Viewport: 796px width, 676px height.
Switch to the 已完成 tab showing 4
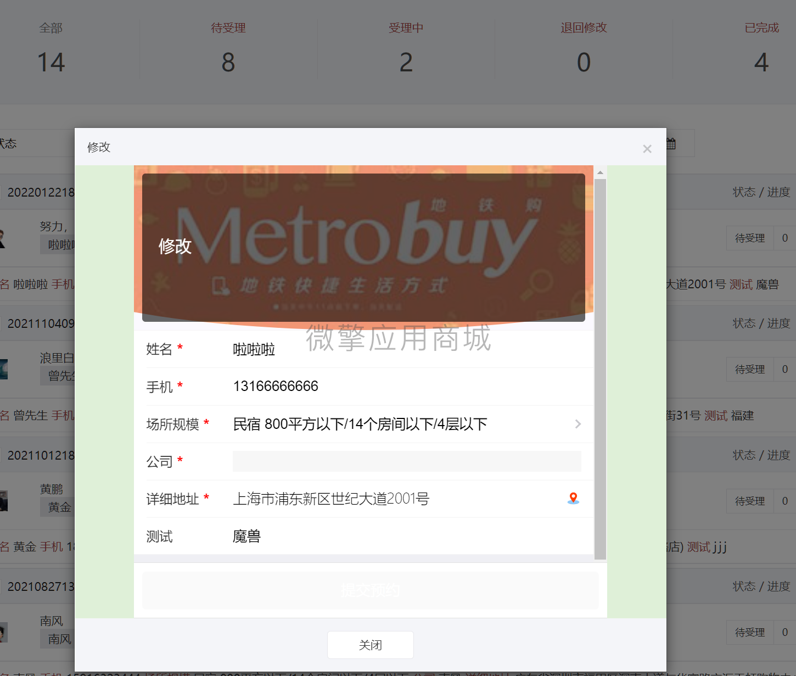tap(761, 49)
